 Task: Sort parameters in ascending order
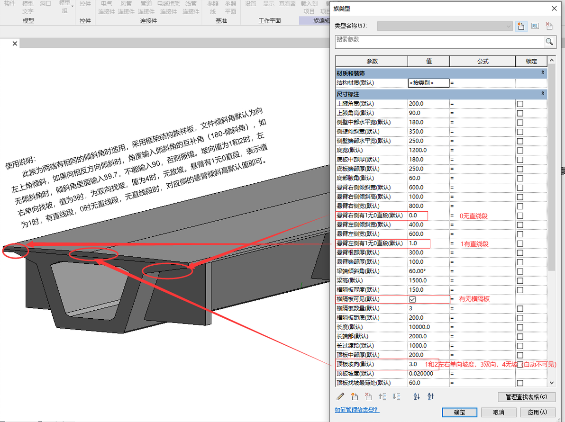pyautogui.click(x=417, y=396)
